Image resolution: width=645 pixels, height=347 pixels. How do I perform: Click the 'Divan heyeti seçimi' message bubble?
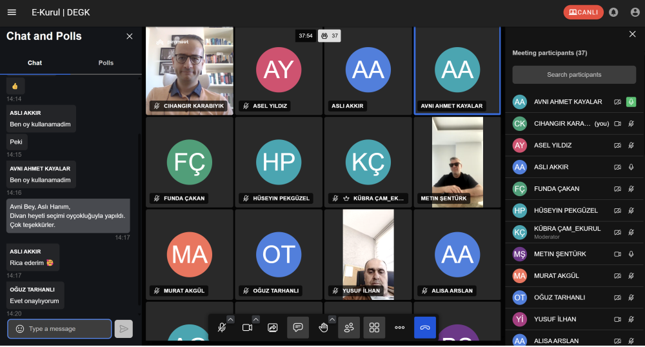click(68, 216)
